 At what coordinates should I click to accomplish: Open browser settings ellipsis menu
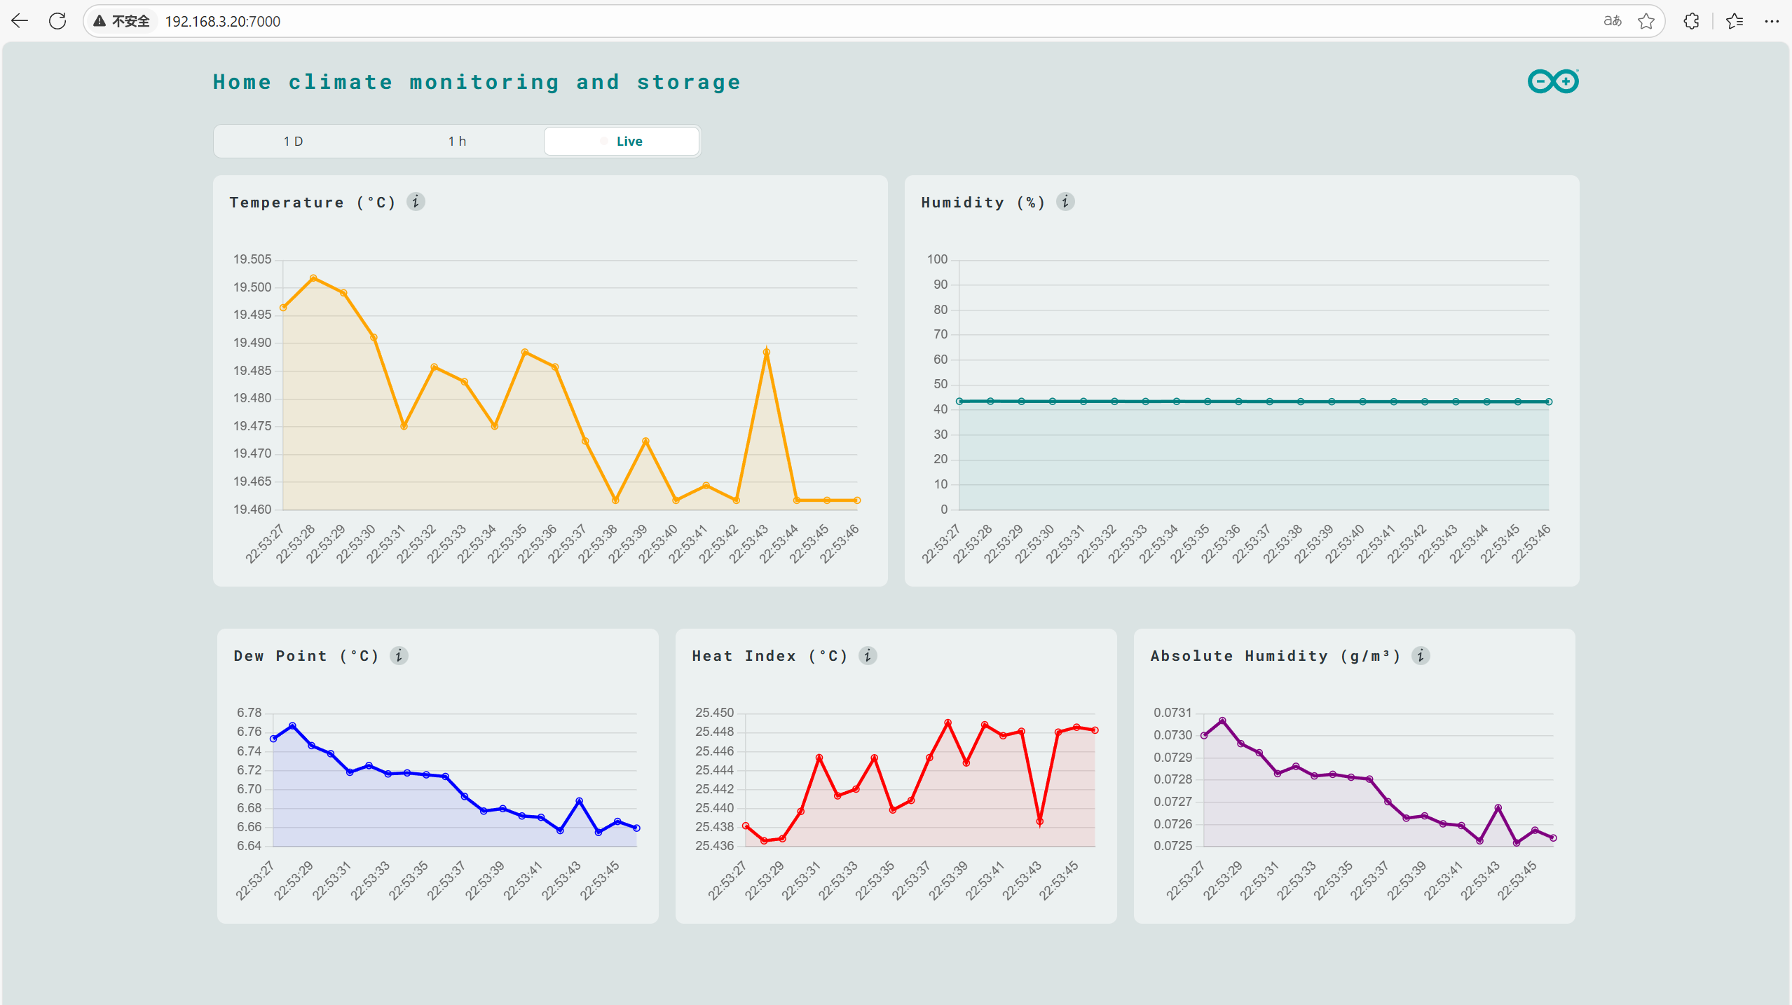coord(1772,21)
